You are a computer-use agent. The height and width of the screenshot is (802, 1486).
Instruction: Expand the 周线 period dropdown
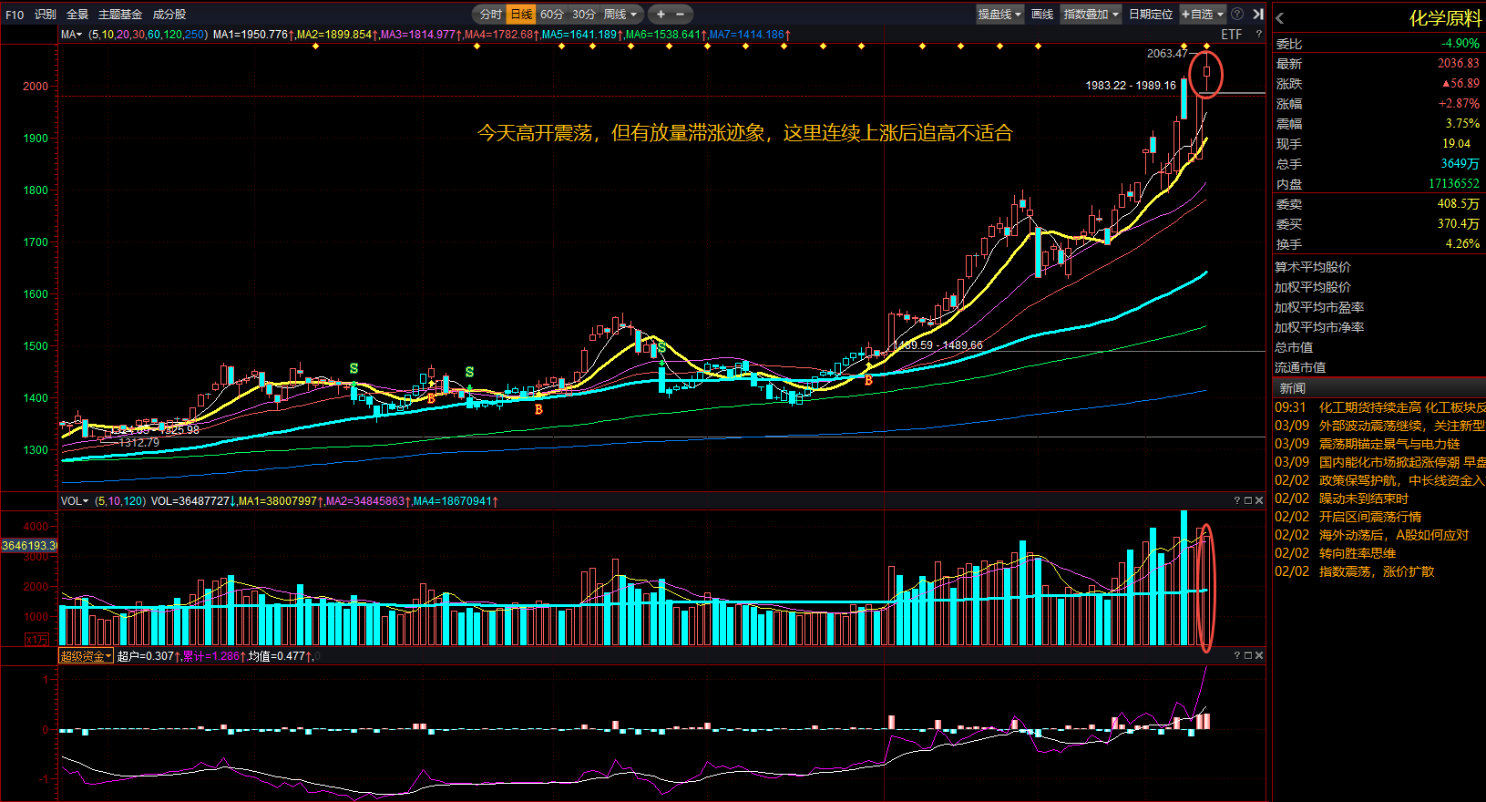pyautogui.click(x=620, y=14)
